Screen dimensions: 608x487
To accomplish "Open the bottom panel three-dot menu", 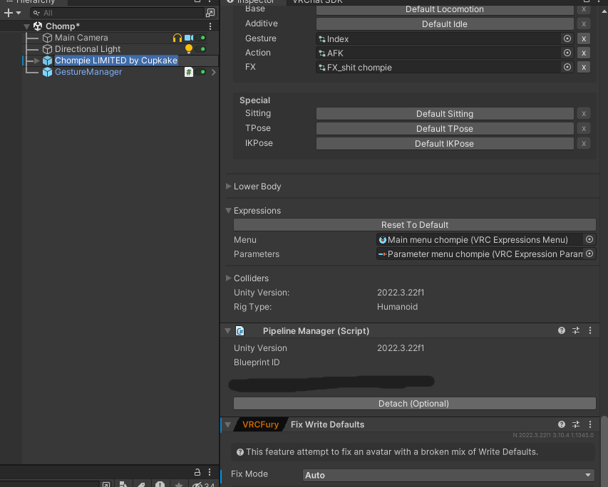I will coord(210,472).
